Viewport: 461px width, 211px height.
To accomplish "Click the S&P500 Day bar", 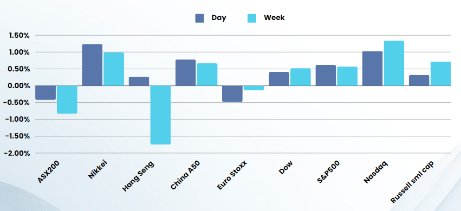I will point(326,75).
